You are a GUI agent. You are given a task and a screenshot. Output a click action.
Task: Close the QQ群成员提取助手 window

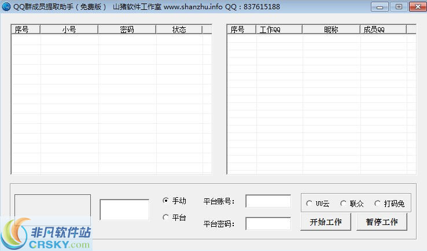(x=418, y=7)
